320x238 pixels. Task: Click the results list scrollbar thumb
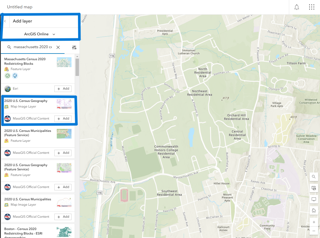click(x=77, y=67)
